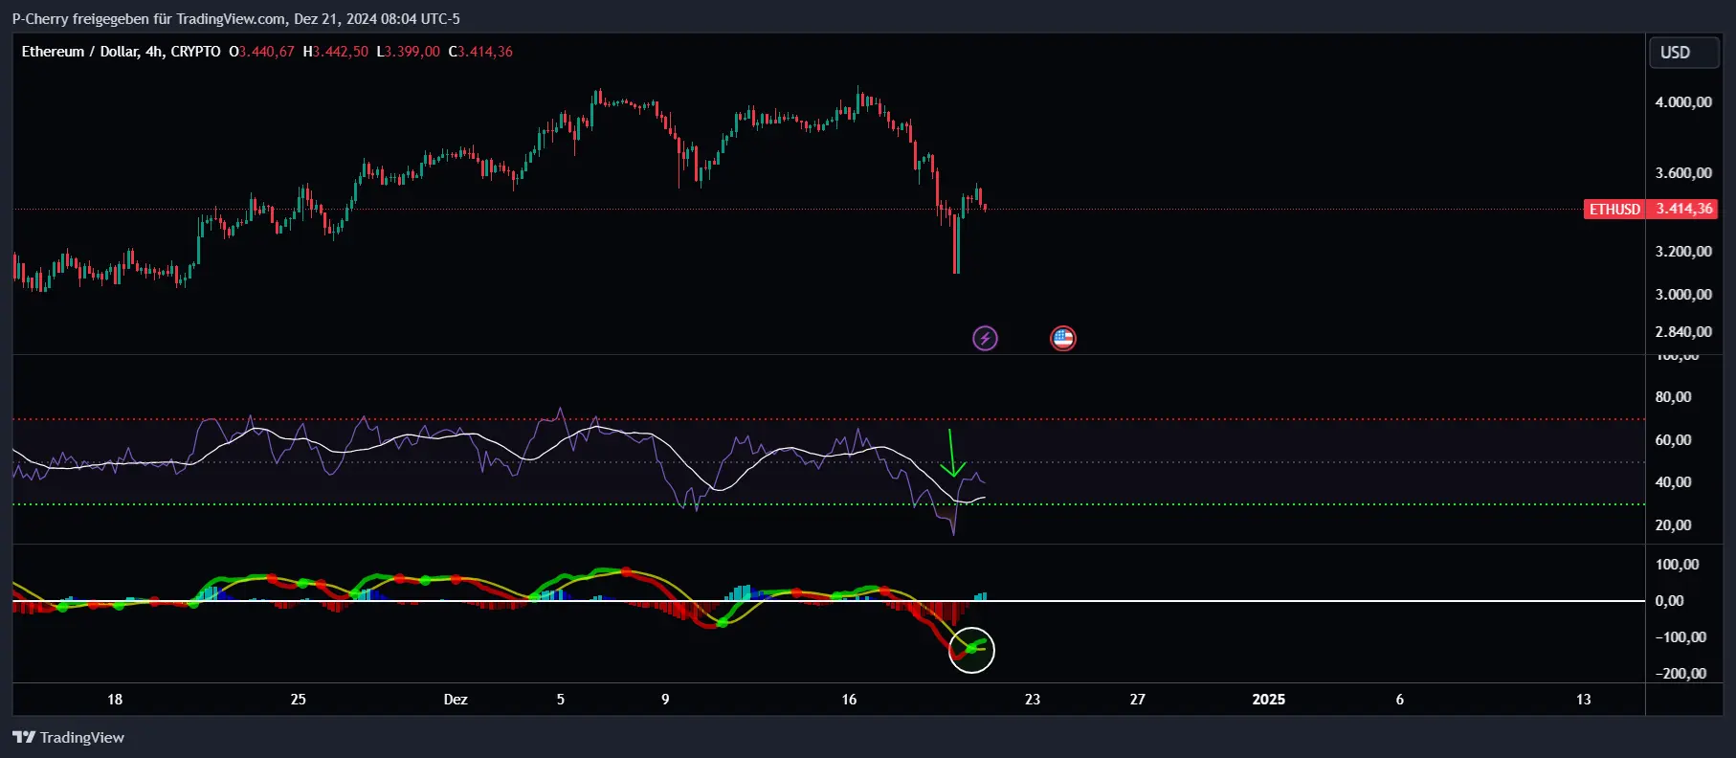Click the 3.000,00 price axis label
This screenshot has width=1736, height=758.
tap(1683, 295)
